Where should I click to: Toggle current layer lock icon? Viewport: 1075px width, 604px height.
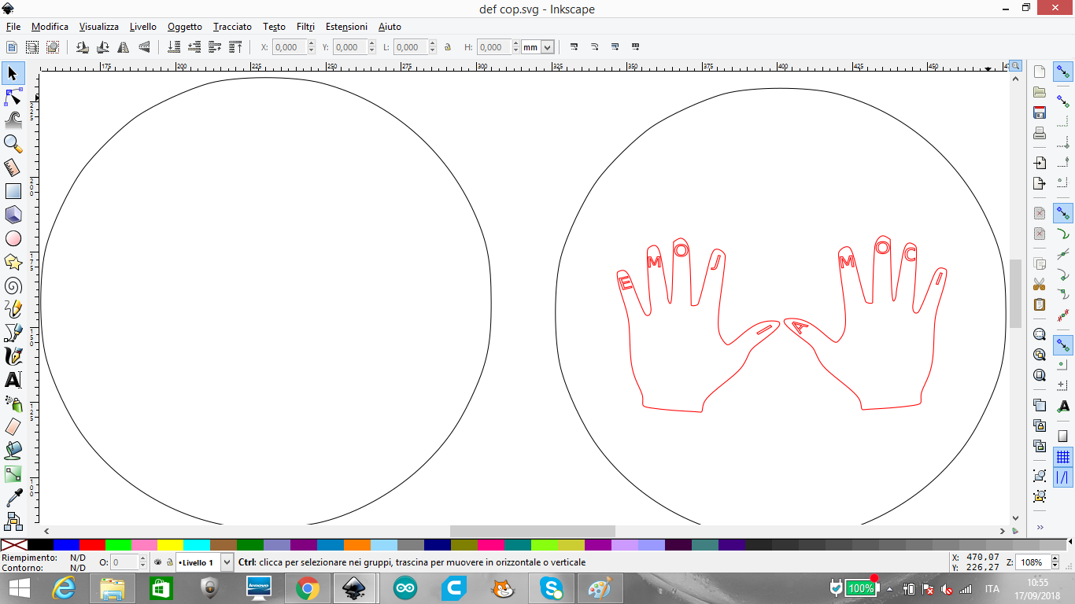click(x=168, y=562)
